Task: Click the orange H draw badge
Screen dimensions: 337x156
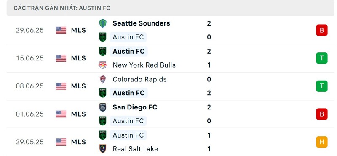Action: coord(322,142)
